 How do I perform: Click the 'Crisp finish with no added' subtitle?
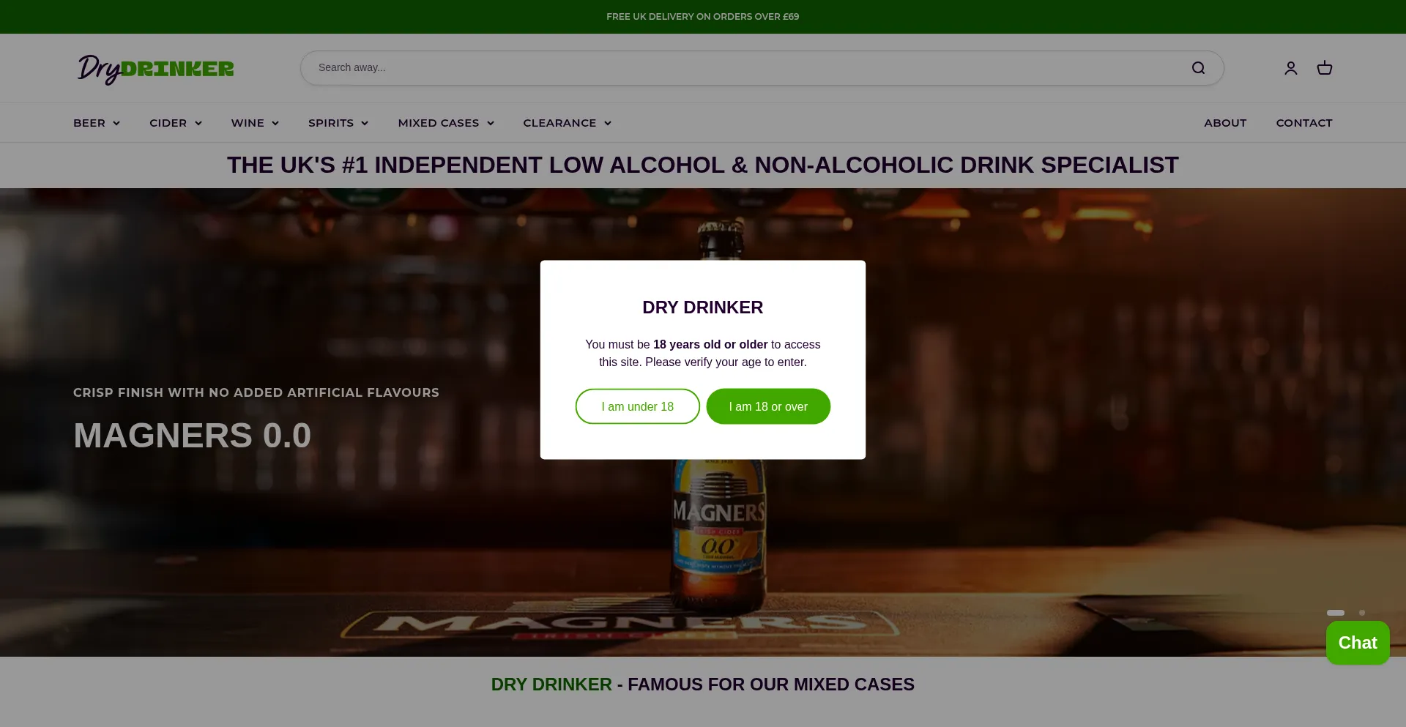256,392
